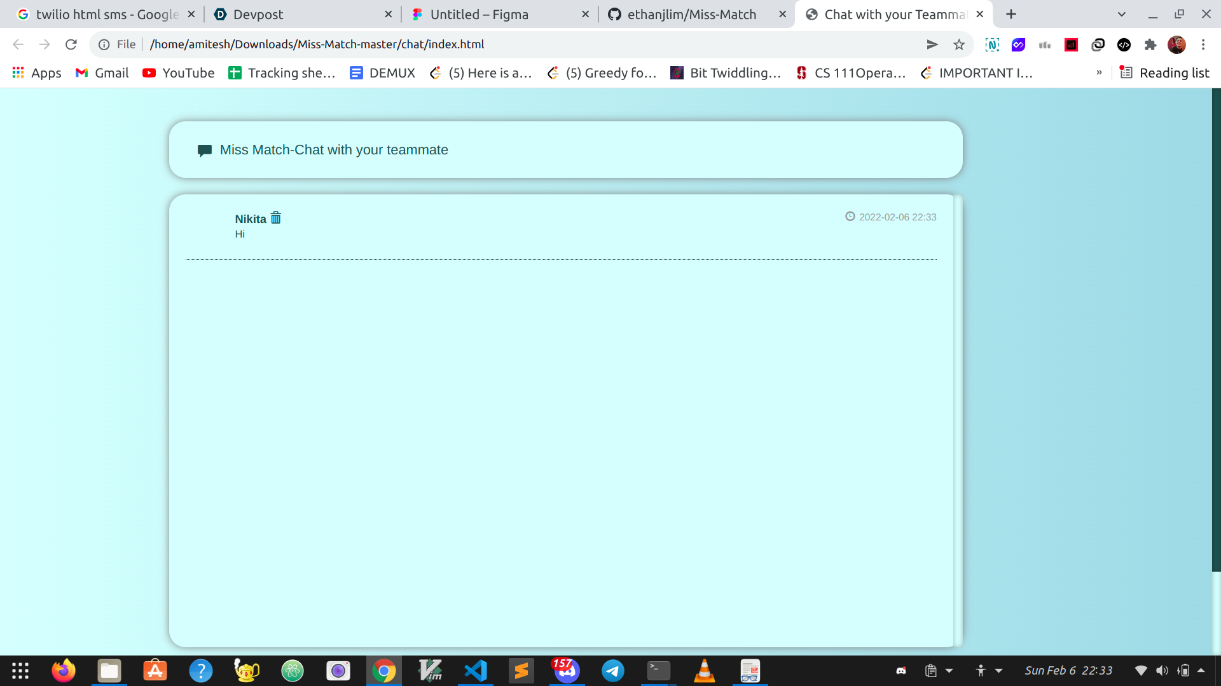1221x686 pixels.
Task: Open the Gmail bookmark
Action: [x=102, y=73]
